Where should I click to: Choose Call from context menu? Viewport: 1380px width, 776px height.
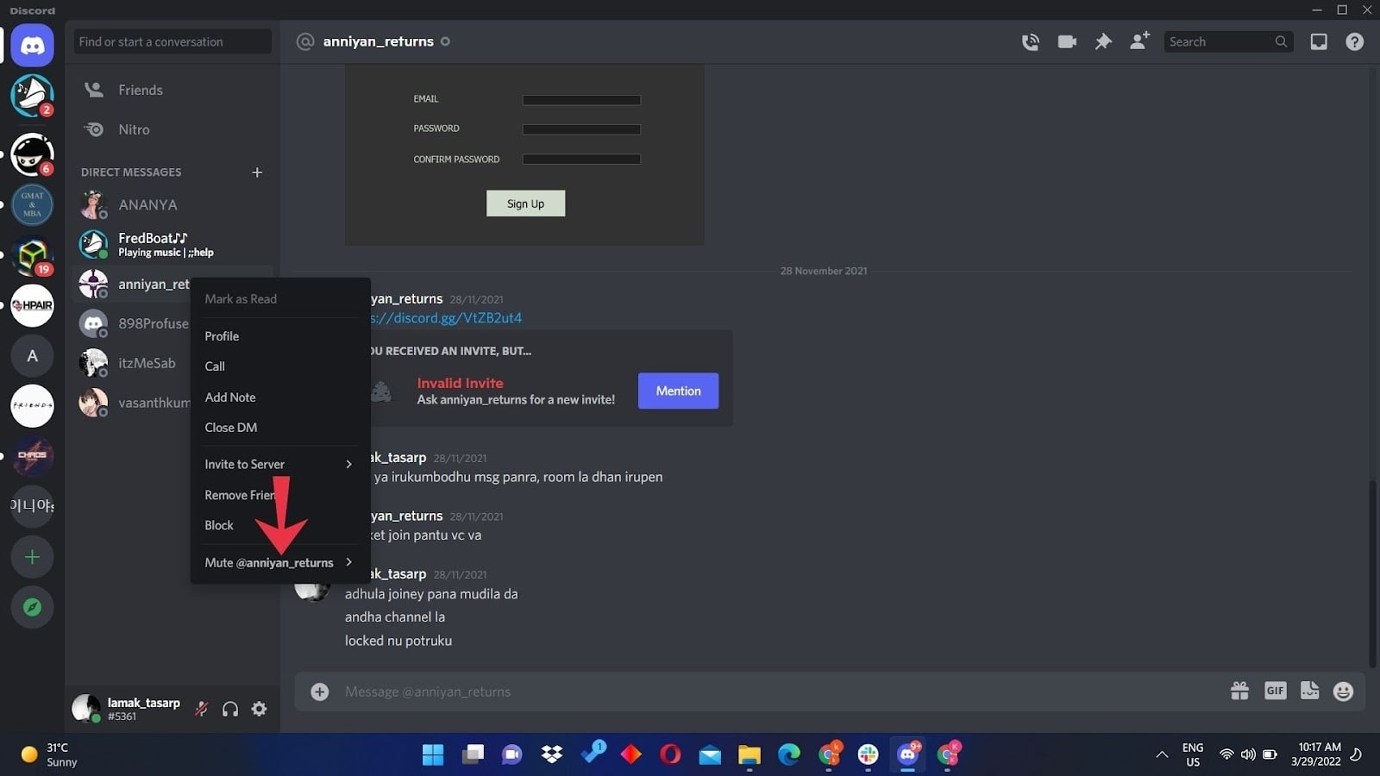[280, 366]
